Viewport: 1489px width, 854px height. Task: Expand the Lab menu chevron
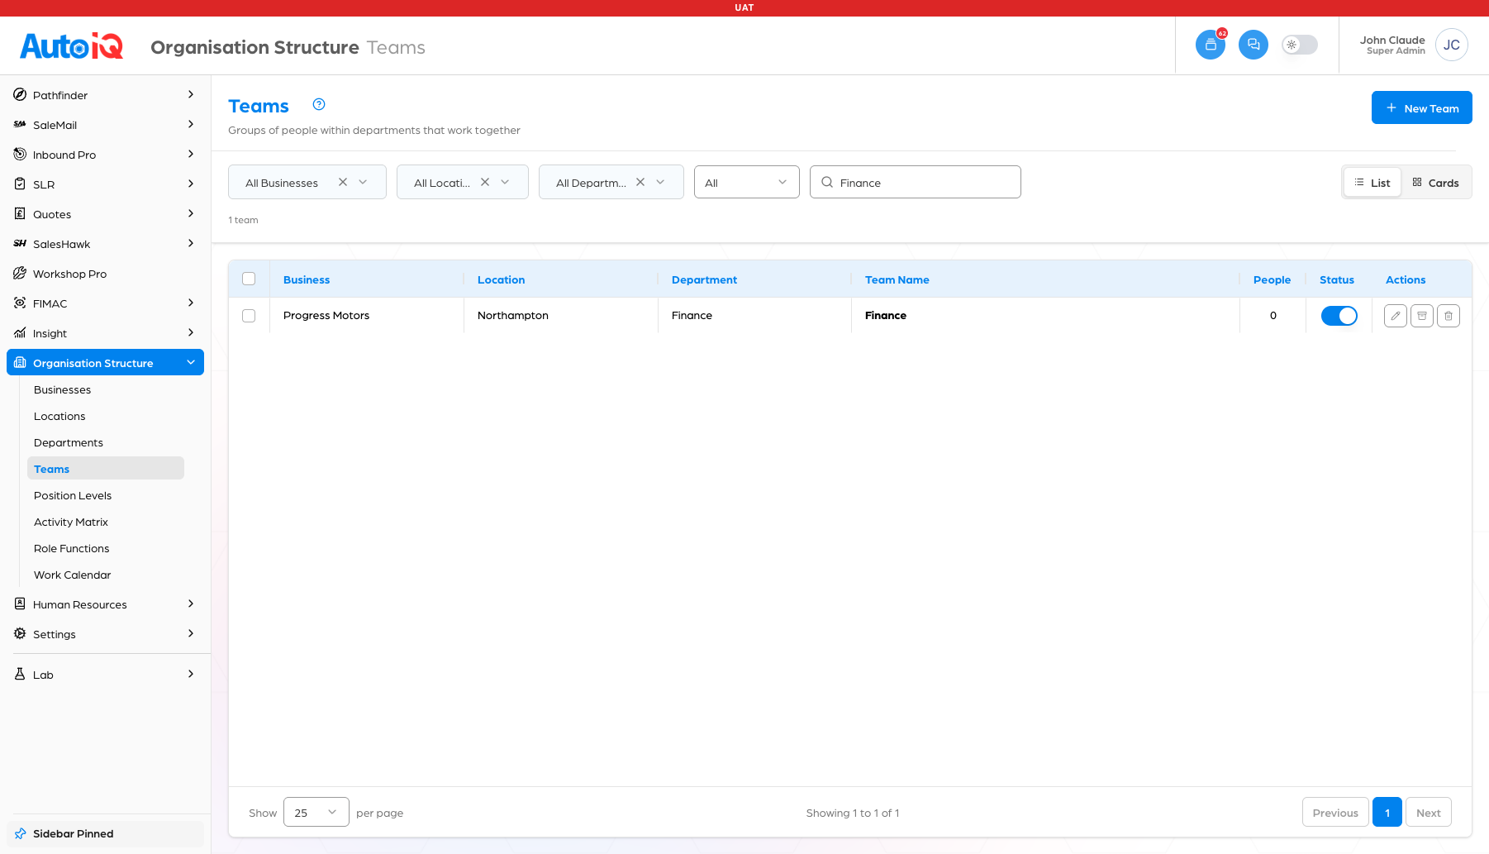191,675
